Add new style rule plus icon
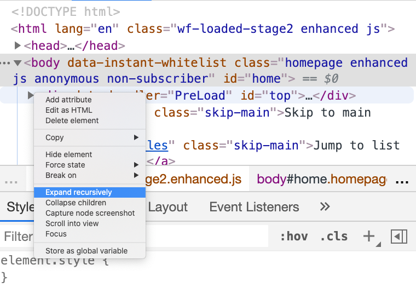The width and height of the screenshot is (416, 288). 369,236
